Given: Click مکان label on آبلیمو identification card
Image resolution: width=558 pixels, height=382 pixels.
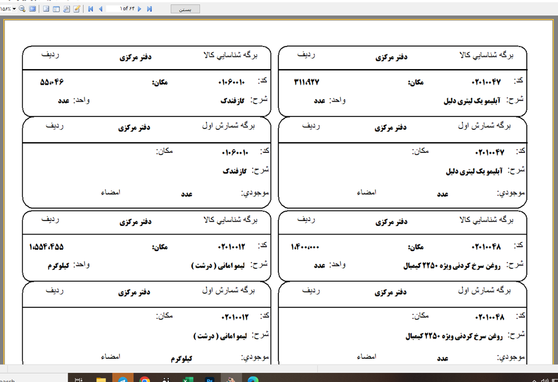Looking at the screenshot, I should coord(416,82).
